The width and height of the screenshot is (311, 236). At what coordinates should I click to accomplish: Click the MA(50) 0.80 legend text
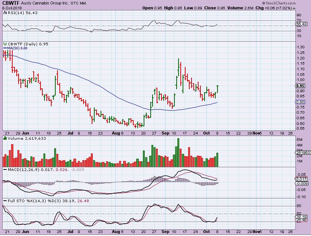coord(17,48)
